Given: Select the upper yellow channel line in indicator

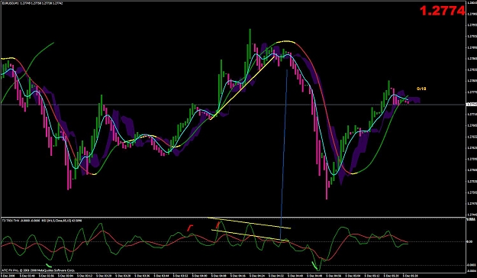Looking at the screenshot, I should pos(250,223).
